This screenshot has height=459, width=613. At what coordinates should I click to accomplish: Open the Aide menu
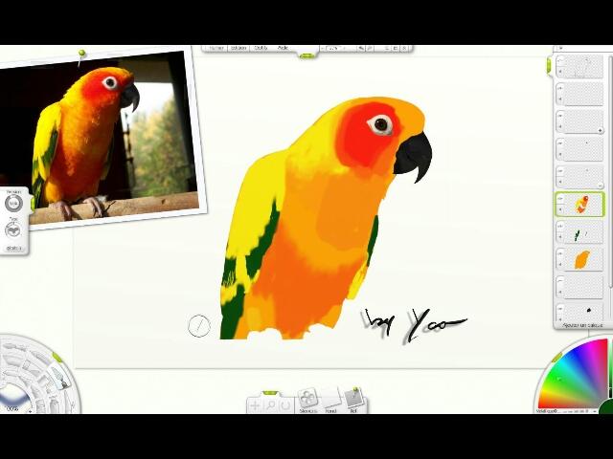click(x=283, y=48)
